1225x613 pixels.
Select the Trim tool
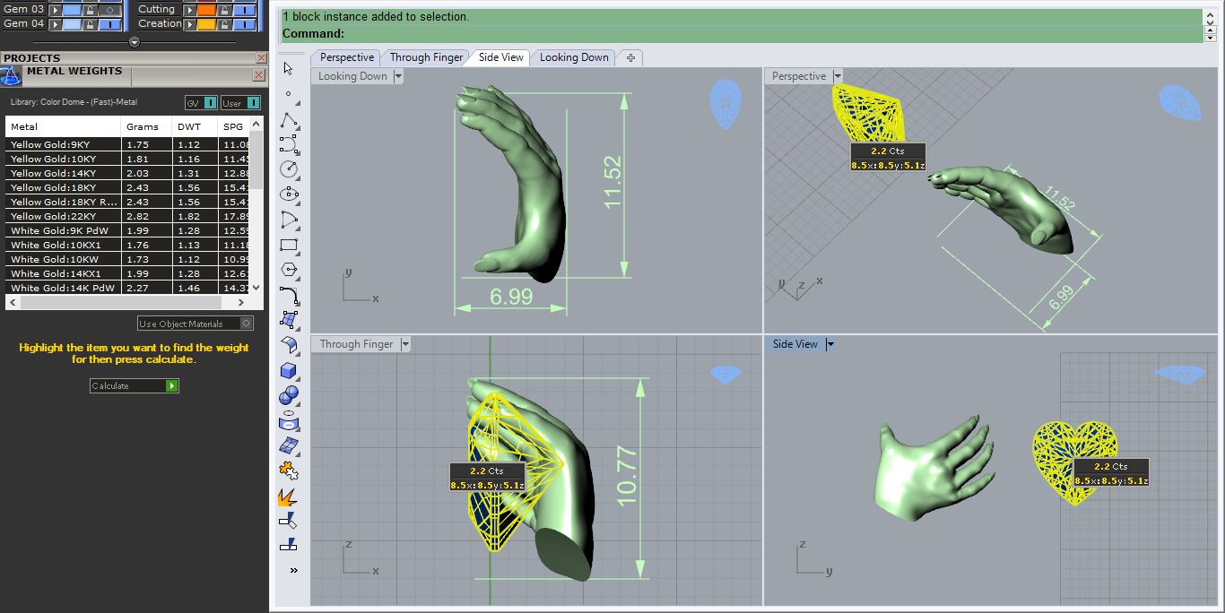(288, 520)
